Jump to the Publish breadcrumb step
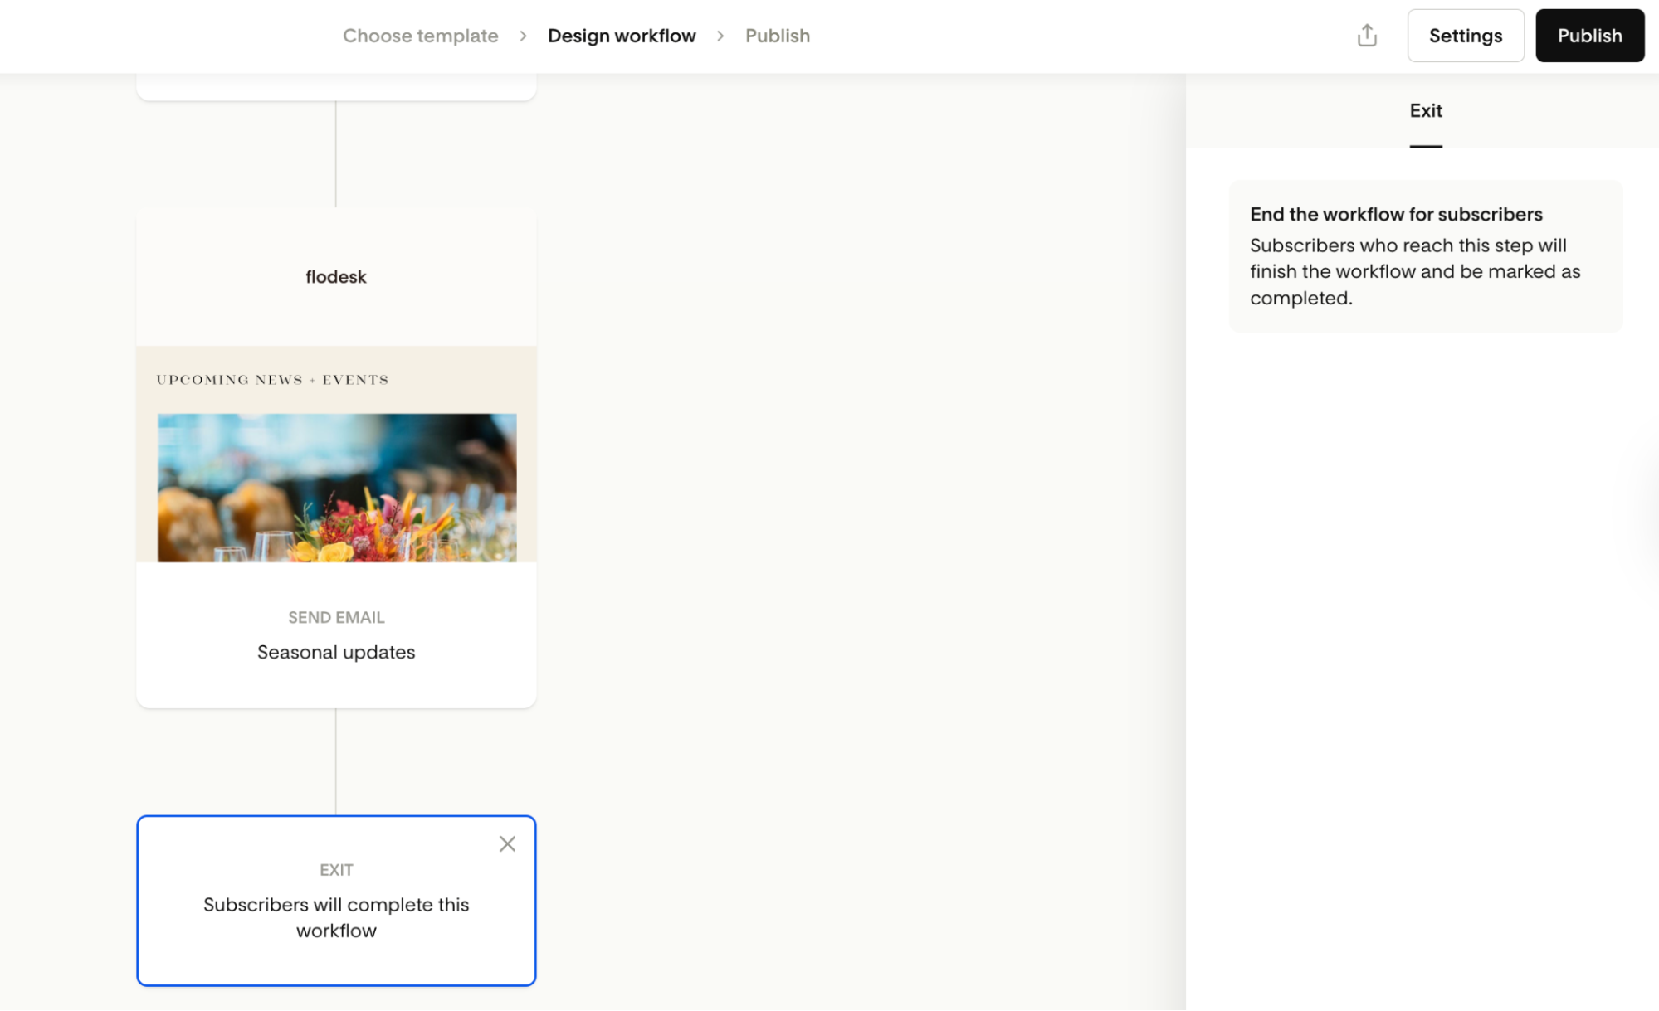The height and width of the screenshot is (1011, 1659). 777,36
